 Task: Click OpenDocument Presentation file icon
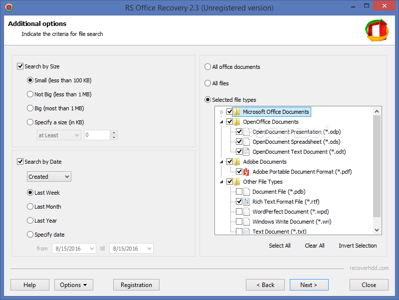(246, 132)
